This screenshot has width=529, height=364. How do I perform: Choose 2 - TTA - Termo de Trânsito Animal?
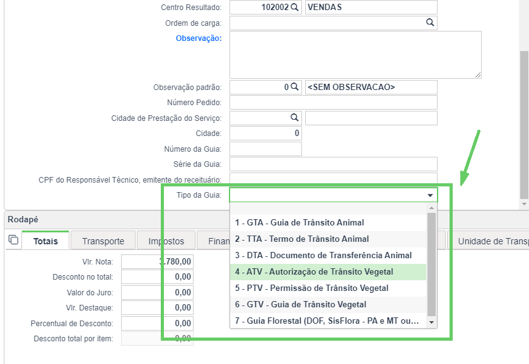[328, 239]
